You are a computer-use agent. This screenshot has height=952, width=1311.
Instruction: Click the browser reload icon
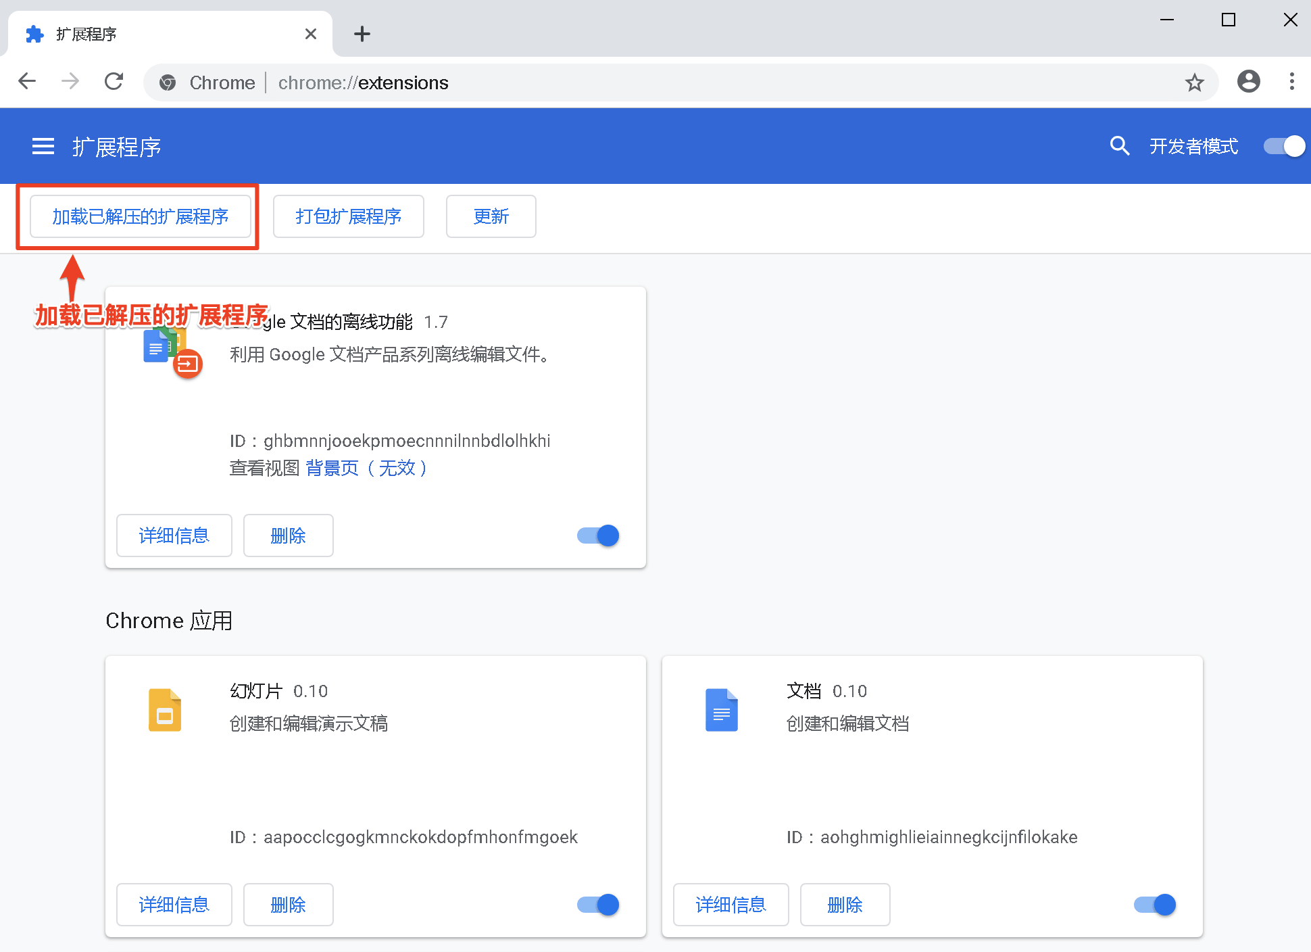tap(114, 82)
